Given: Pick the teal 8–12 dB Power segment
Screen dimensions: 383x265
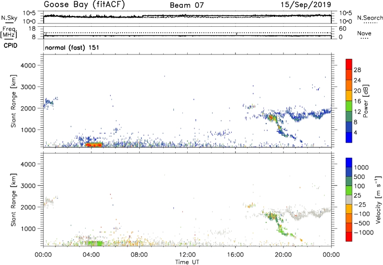Looking at the screenshot, I should tap(349, 117).
